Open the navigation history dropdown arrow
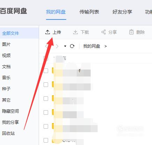This screenshot has width=152, height=145. point(65,46)
